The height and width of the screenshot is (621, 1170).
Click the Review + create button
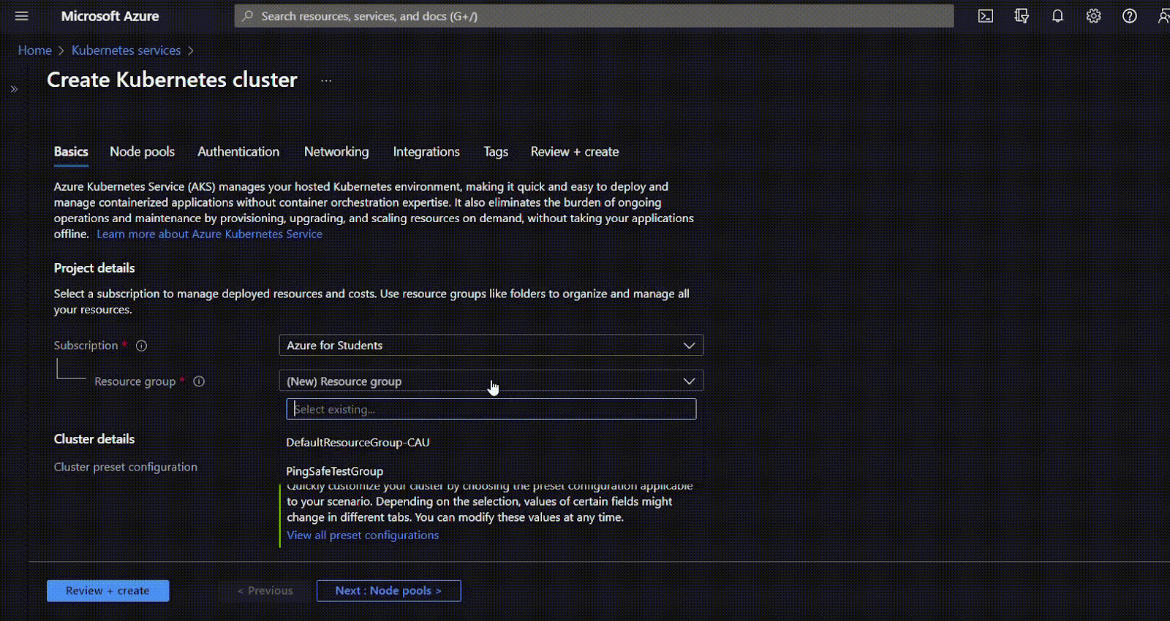(107, 591)
